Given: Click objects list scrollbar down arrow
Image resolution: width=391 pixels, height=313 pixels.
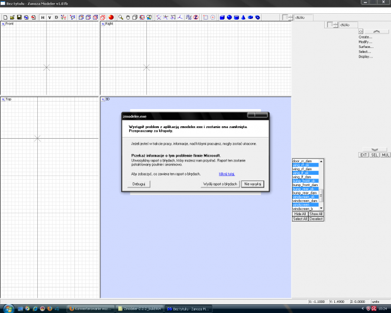Looking at the screenshot, I should tap(321, 208).
